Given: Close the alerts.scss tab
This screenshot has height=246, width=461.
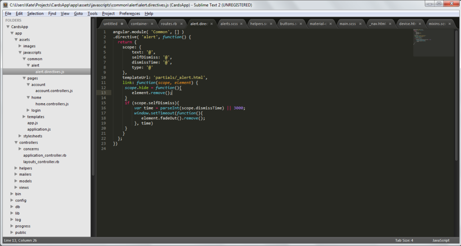Looking at the screenshot, I should click(x=241, y=23).
